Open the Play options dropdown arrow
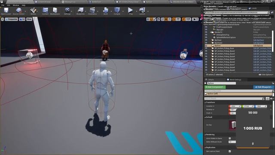 pos(137,11)
